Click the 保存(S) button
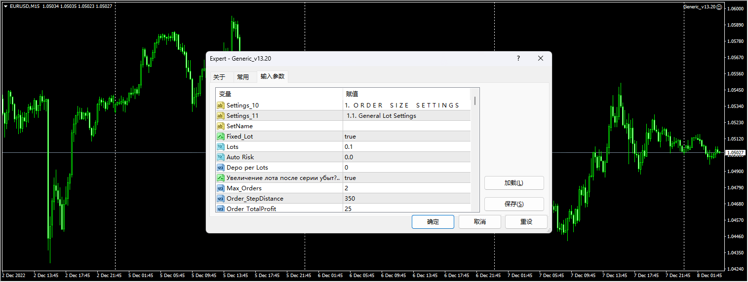Screen dimensions: 748x282 tap(514, 204)
